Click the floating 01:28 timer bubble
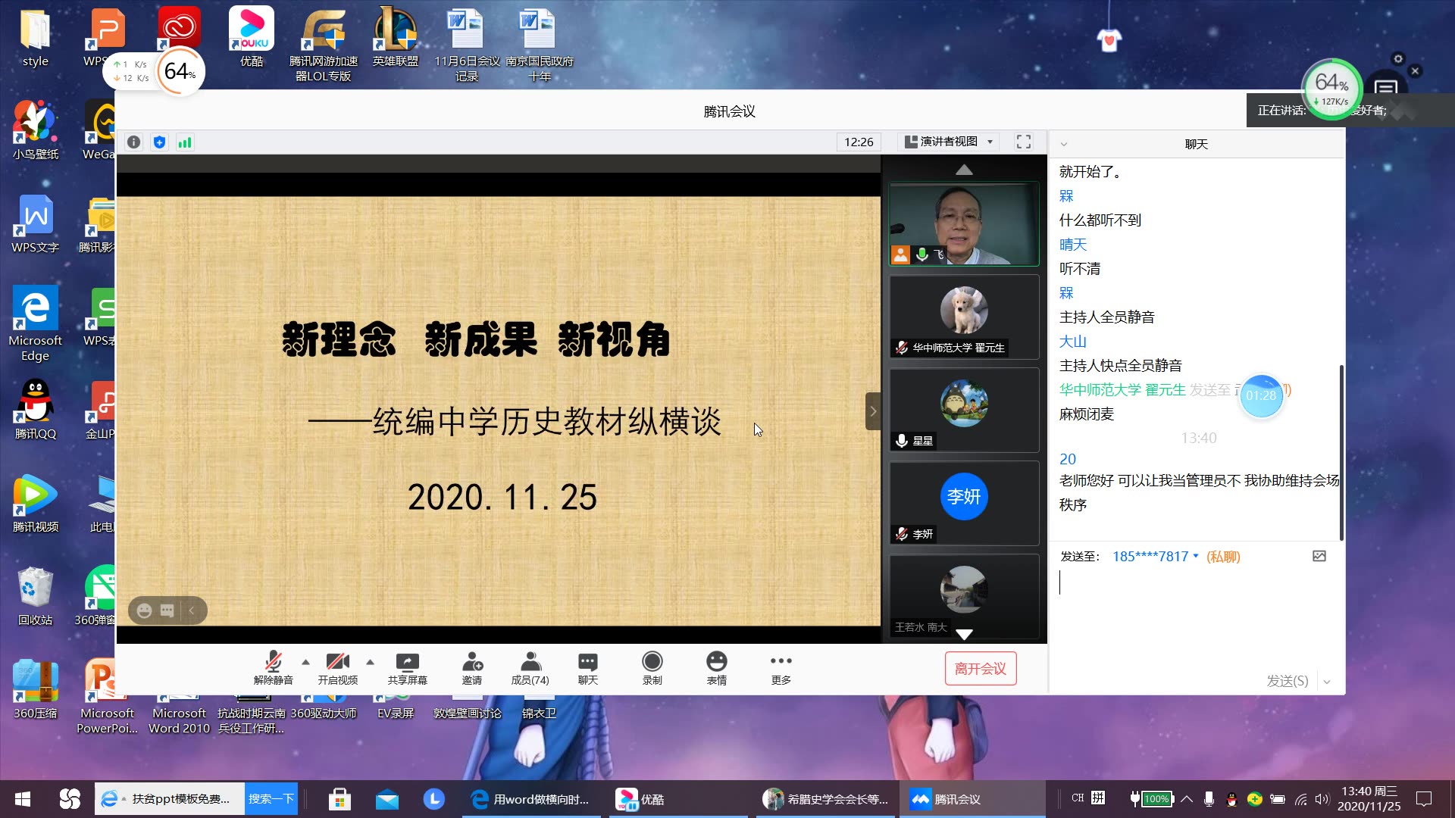Image resolution: width=1455 pixels, height=818 pixels. click(x=1261, y=396)
